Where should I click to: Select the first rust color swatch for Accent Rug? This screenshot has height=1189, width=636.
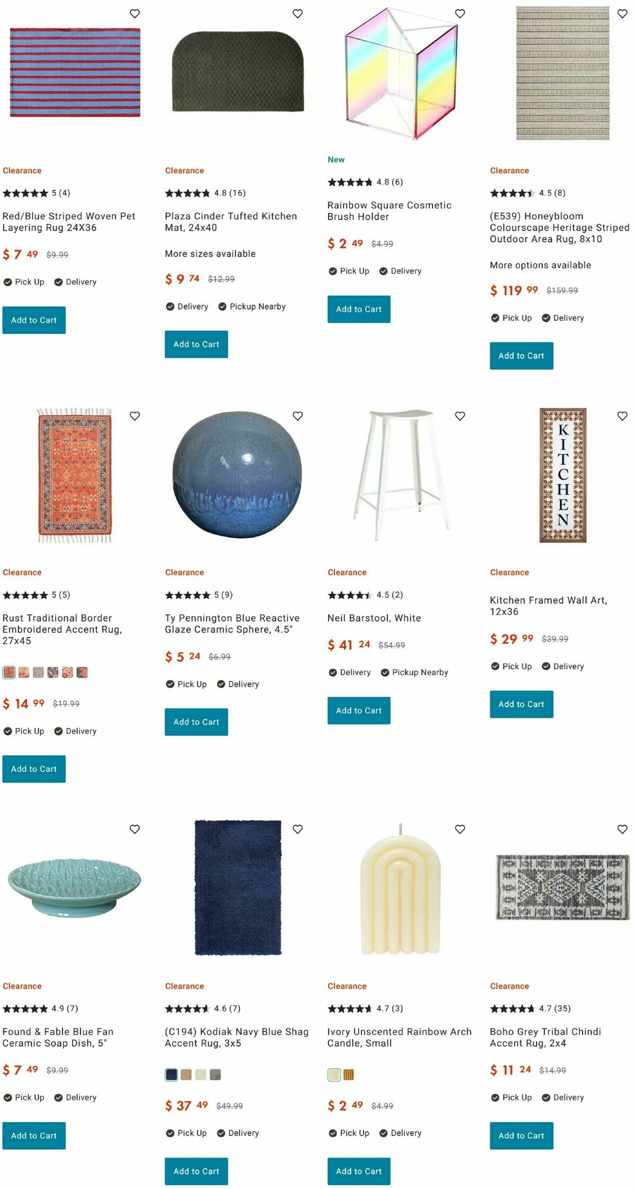coord(9,672)
